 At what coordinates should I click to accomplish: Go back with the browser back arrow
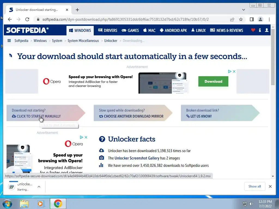tap(10, 19)
